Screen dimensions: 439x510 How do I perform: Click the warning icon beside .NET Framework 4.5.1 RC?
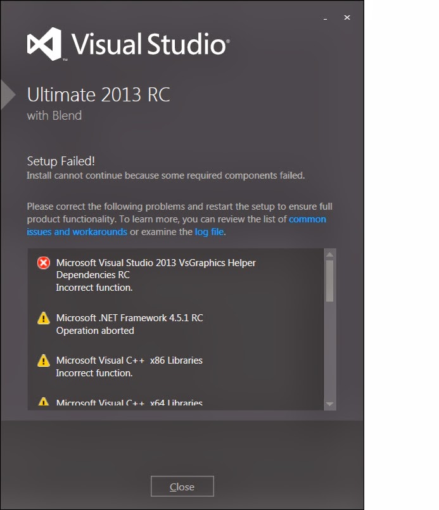pos(44,318)
